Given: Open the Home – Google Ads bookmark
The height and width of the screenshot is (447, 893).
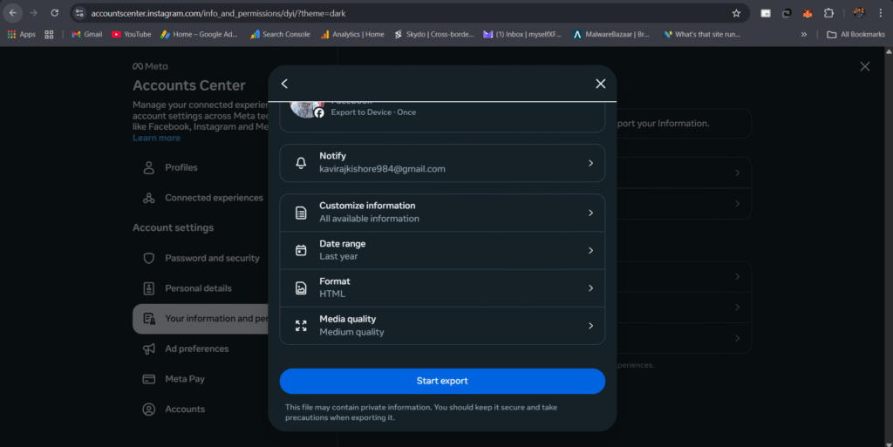Looking at the screenshot, I should coord(199,34).
